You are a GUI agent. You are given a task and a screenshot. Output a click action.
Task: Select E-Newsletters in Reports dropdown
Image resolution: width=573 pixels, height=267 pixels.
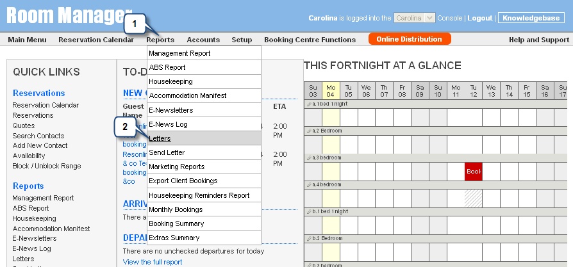click(x=204, y=110)
